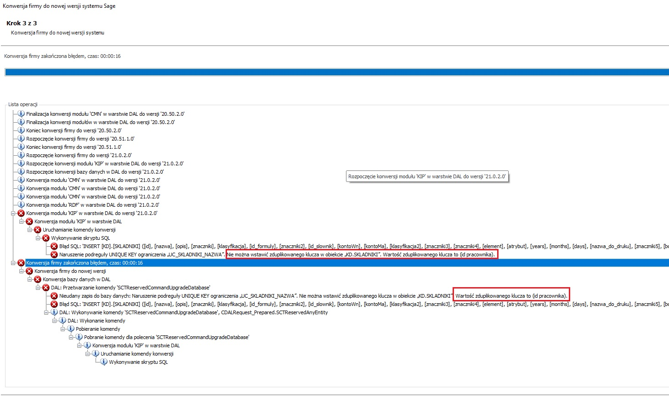The height and width of the screenshot is (413, 669).
Task: Click blue info icon beside Wykonywanie skryptu SQL
Action: (x=104, y=362)
